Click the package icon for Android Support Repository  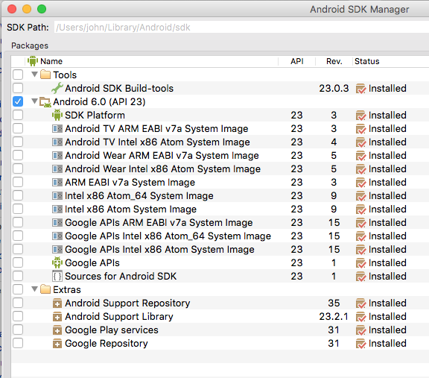57,303
